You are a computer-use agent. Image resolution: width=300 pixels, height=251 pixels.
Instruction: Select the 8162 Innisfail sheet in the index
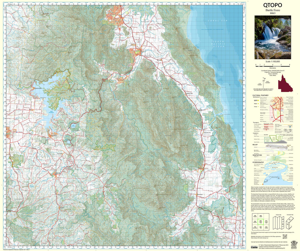coord(266,227)
